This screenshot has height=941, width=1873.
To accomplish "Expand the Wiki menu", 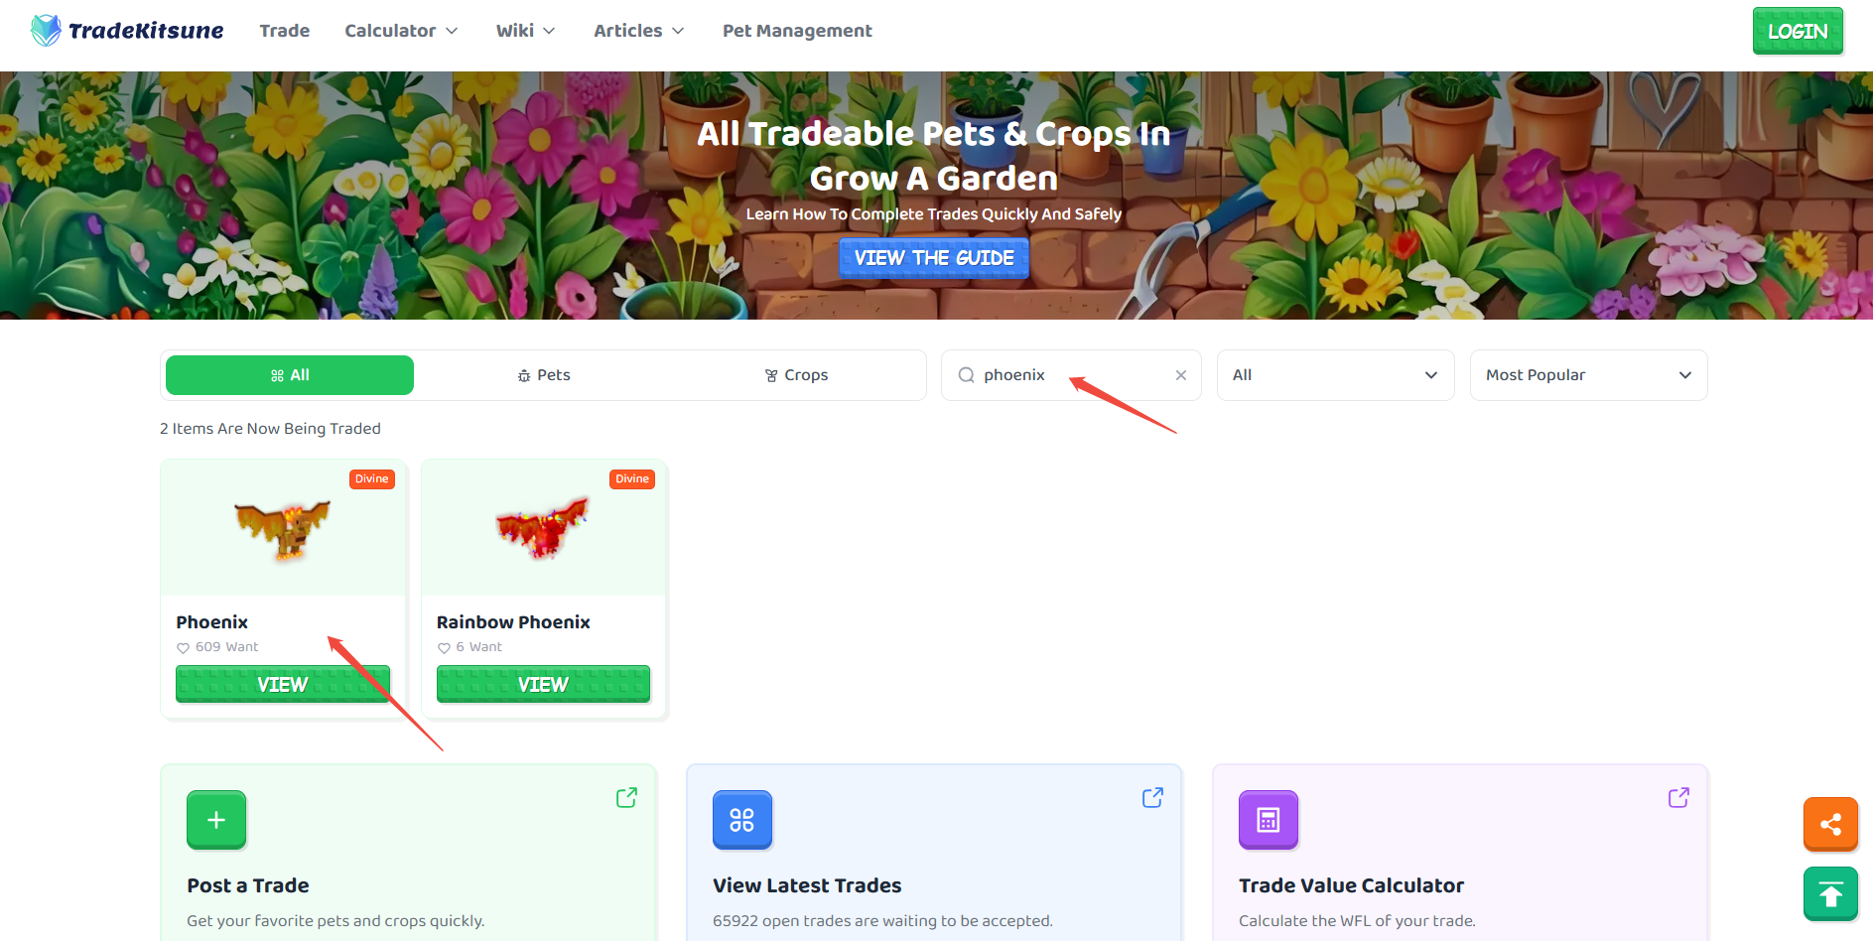I will (x=525, y=31).
